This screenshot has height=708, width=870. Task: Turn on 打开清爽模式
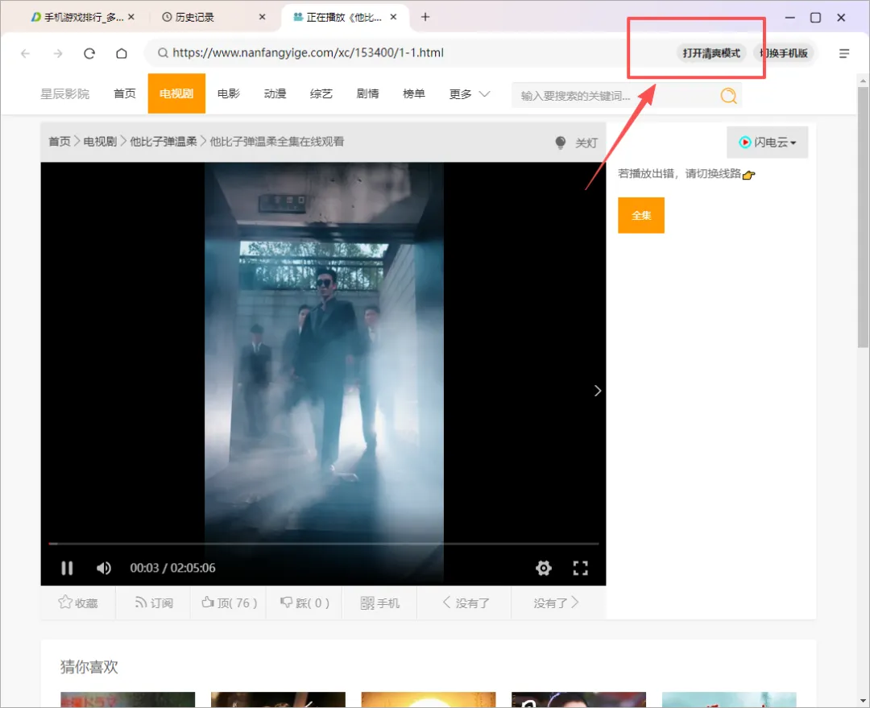pos(711,53)
